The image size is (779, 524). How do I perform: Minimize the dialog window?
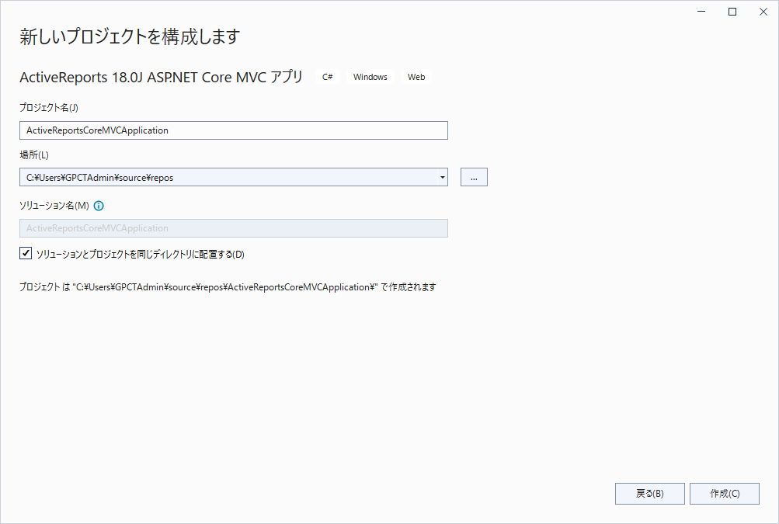tap(701, 12)
